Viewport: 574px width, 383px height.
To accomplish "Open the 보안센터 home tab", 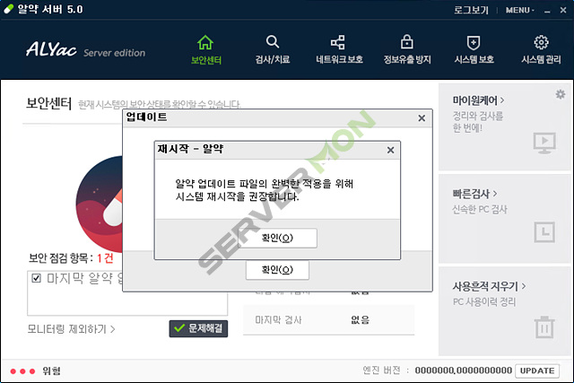I will point(205,50).
